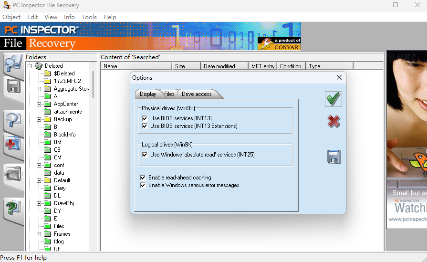This screenshot has width=427, height=262.
Task: Uncheck Use BIOS services (INT13)
Action: 145,118
